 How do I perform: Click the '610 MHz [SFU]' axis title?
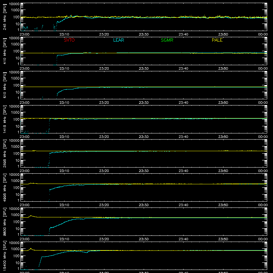(x=5, y=85)
